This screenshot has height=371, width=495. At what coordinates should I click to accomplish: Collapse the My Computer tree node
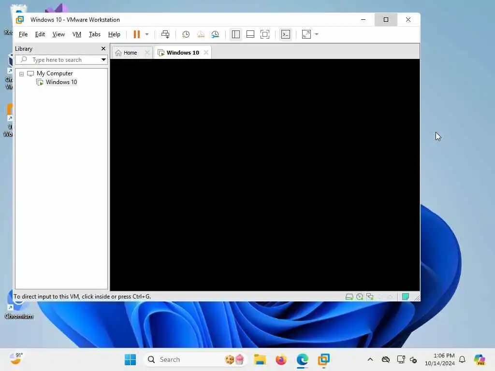pos(21,74)
